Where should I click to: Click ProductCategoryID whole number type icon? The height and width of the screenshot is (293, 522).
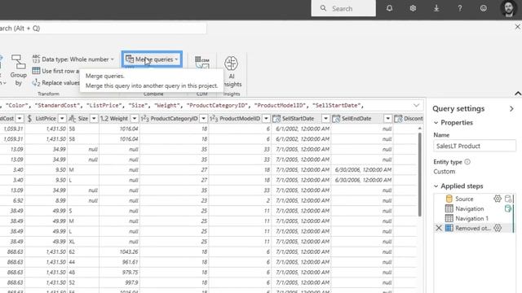coord(145,118)
